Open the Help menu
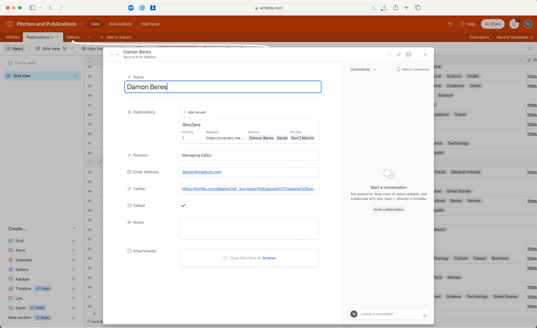537x328 pixels. point(468,24)
